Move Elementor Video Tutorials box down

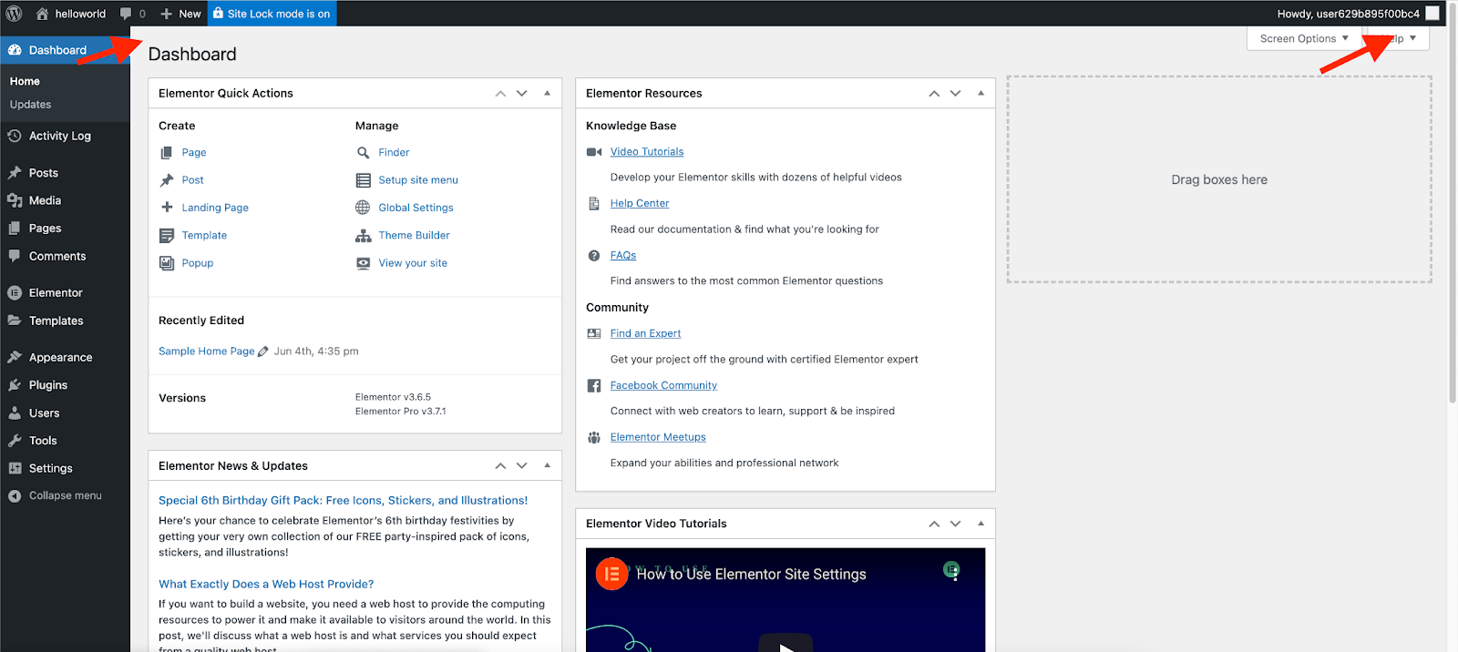pyautogui.click(x=956, y=524)
